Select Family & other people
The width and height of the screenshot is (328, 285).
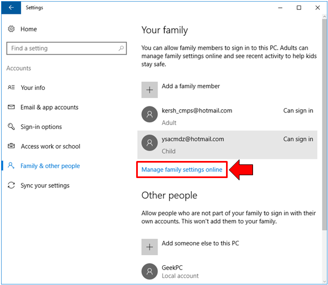point(50,166)
